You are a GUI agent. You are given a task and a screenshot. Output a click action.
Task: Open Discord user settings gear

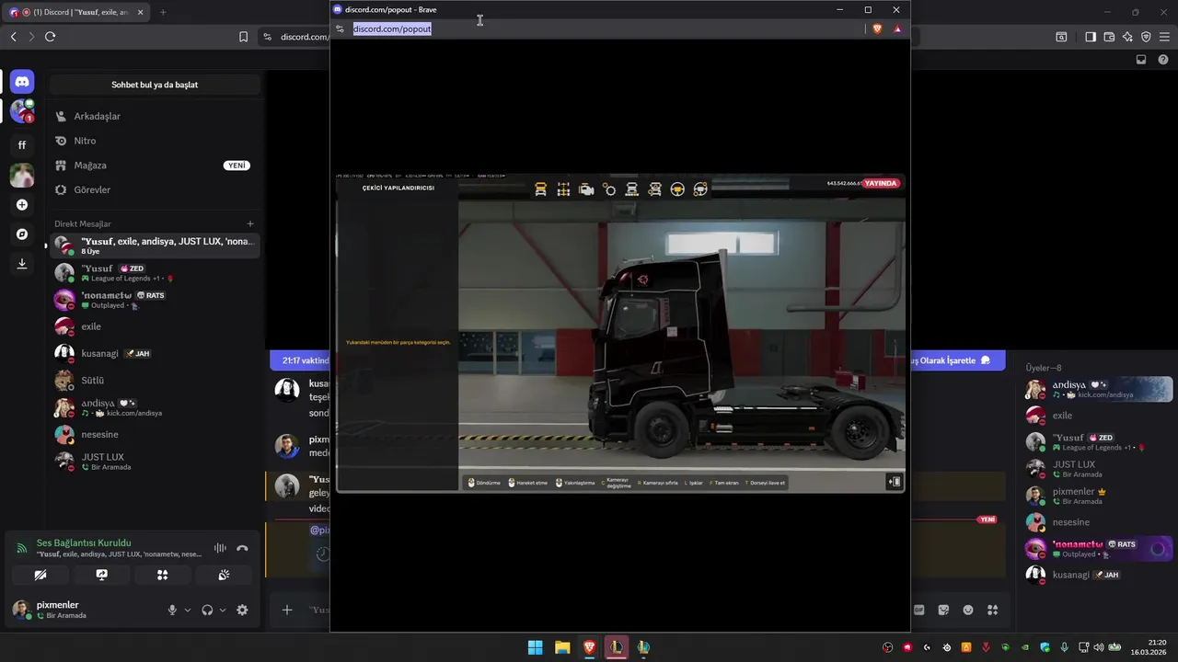pos(242,610)
